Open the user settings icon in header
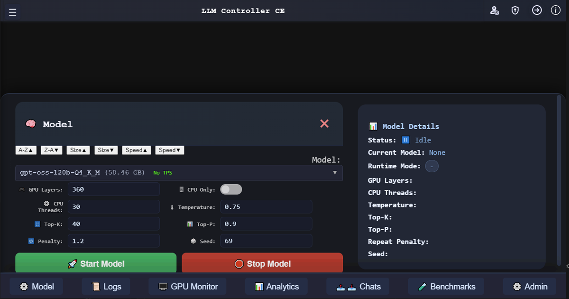The image size is (569, 299). pyautogui.click(x=495, y=10)
